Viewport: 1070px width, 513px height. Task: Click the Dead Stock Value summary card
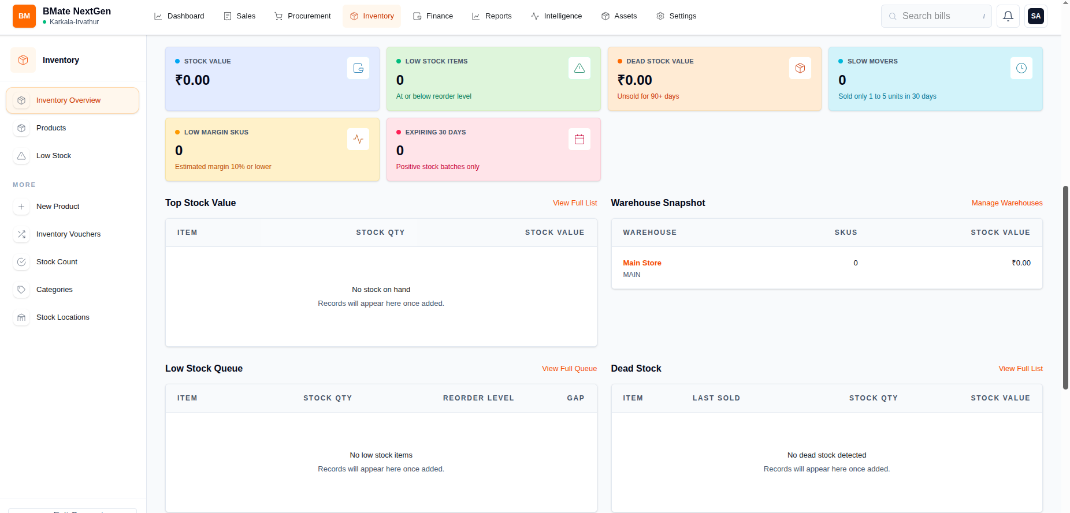click(x=715, y=79)
